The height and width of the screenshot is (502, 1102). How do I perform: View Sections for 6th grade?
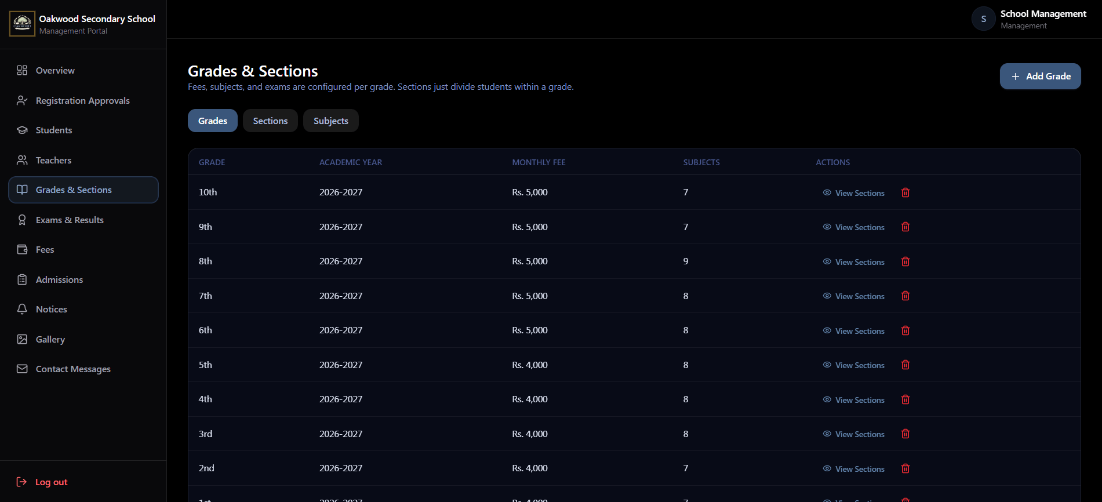pos(853,330)
